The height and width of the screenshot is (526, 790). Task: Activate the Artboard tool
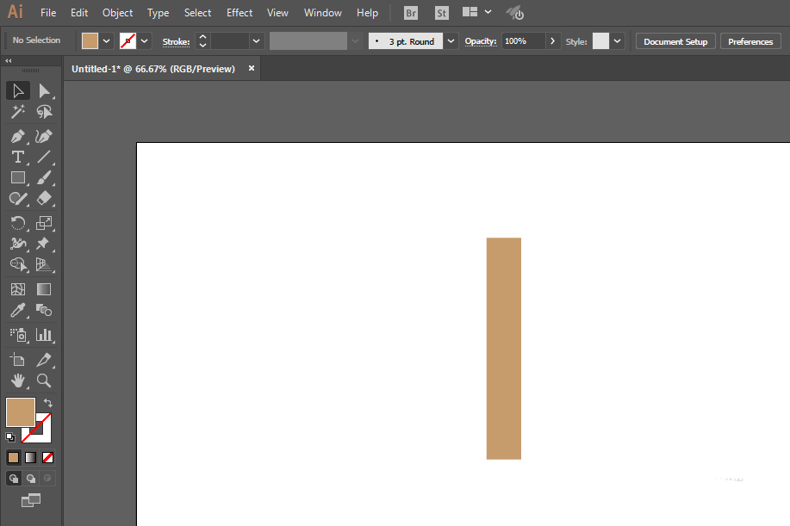[18, 360]
